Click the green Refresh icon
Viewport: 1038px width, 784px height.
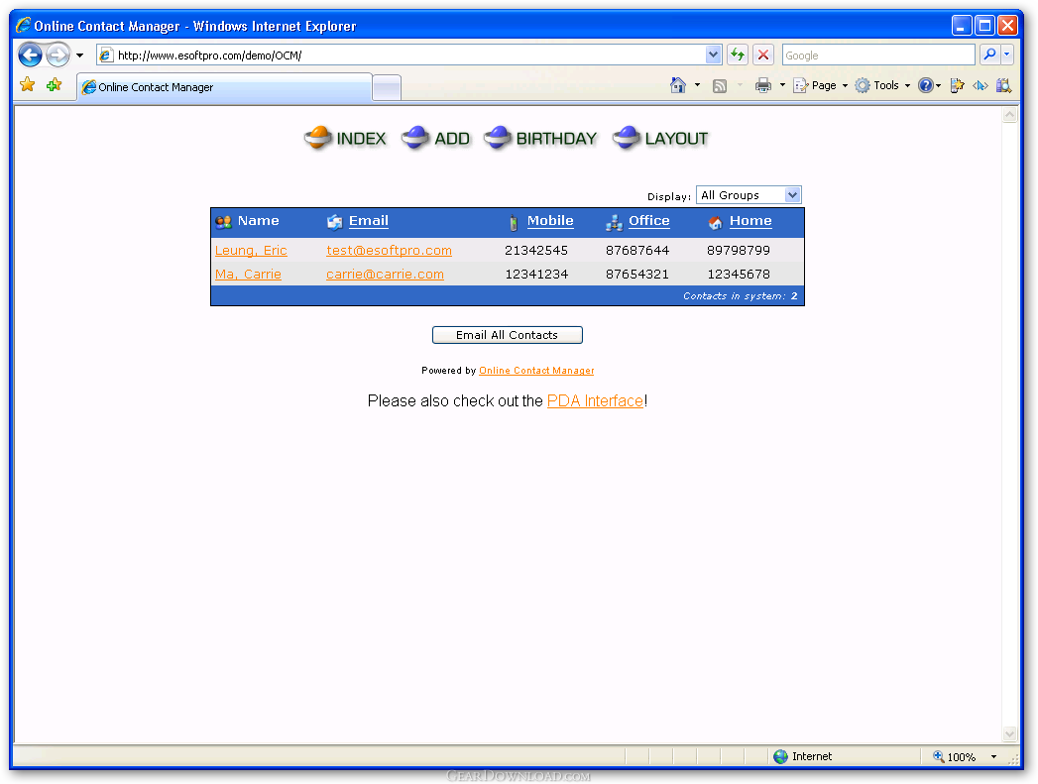(x=738, y=55)
